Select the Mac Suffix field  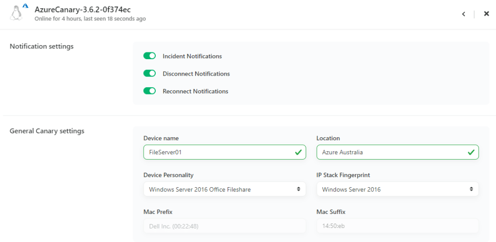pos(397,226)
